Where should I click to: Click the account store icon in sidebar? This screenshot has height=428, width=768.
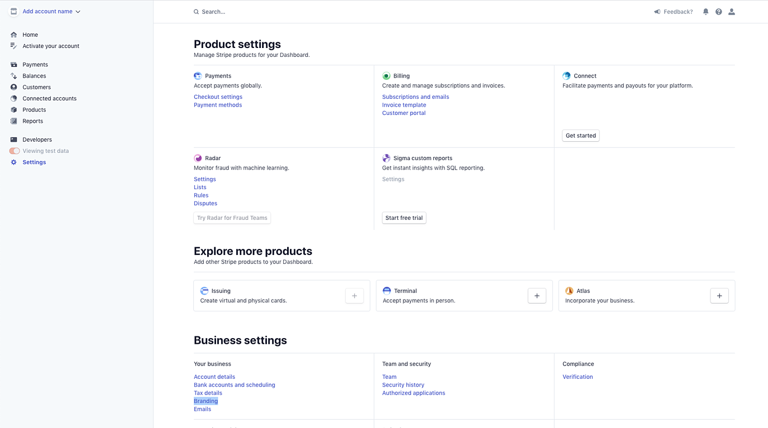click(14, 11)
